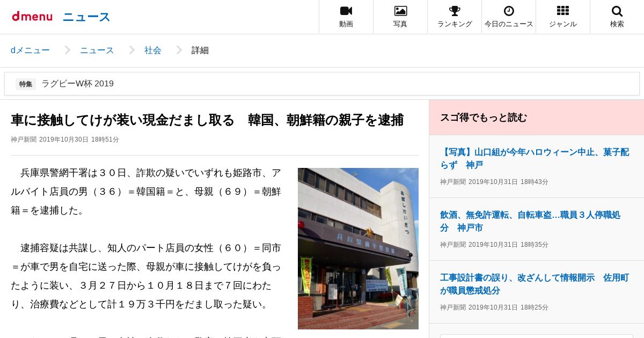
Task: Click the first paragraph starting 兵庫県警網干署は
Action: click(146, 192)
